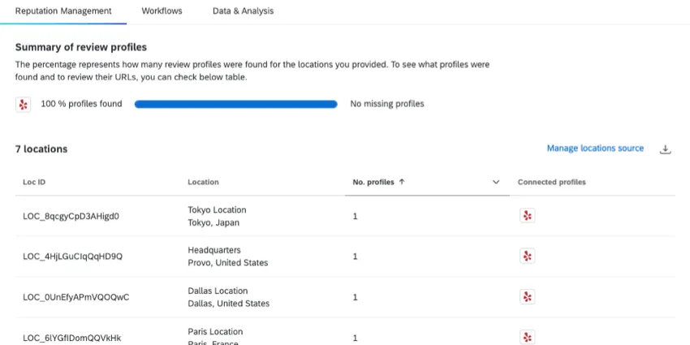
Task: Click Yelp profile icon for Dallas Location
Action: tap(528, 297)
